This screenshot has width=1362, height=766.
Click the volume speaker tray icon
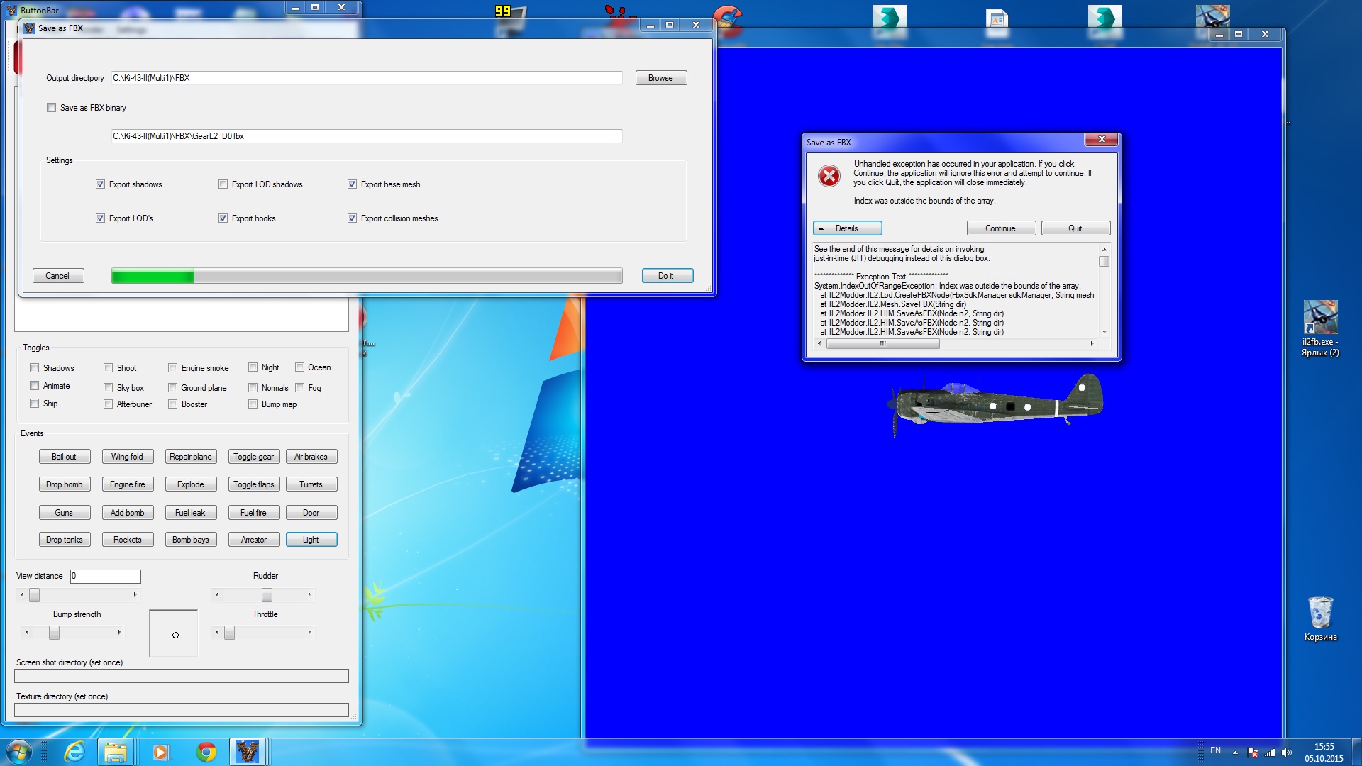pos(1287,753)
